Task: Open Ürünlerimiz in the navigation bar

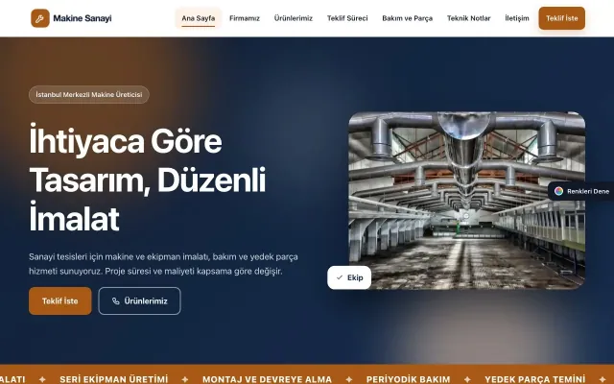Action: (294, 18)
